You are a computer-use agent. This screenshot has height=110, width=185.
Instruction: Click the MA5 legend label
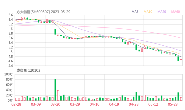click(x=135, y=12)
